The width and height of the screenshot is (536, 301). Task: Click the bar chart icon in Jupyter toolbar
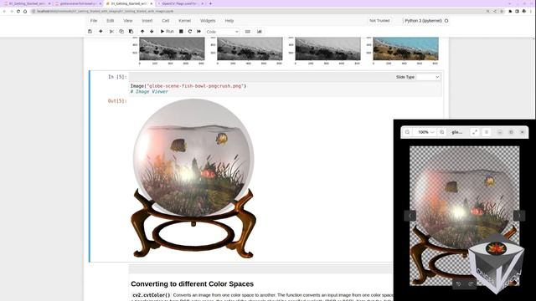(260, 32)
